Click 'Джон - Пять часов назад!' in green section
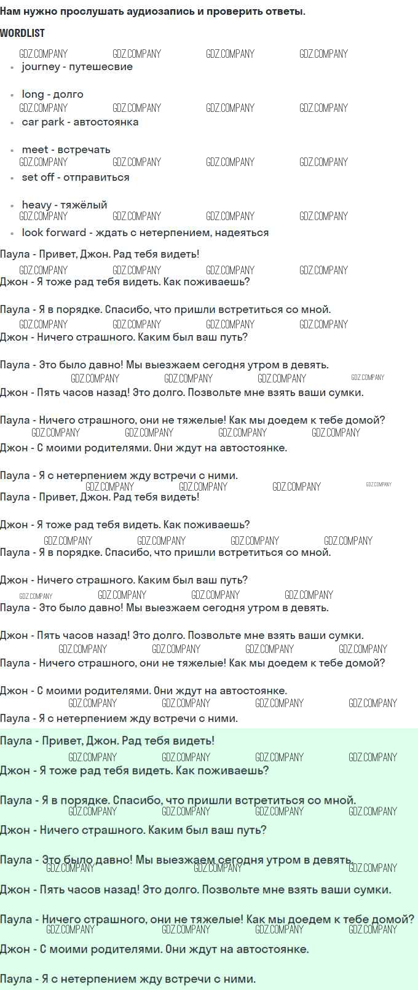This screenshot has height=990, width=418. (x=195, y=890)
